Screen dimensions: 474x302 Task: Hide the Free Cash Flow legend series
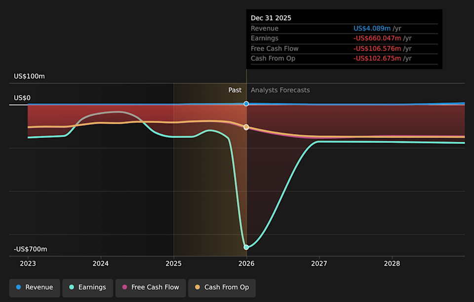[151, 287]
